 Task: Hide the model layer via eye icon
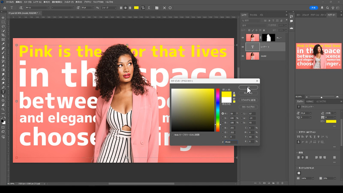[243, 56]
